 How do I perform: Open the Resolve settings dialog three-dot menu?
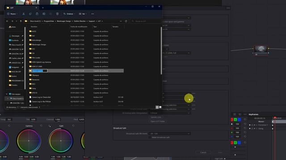[228, 8]
